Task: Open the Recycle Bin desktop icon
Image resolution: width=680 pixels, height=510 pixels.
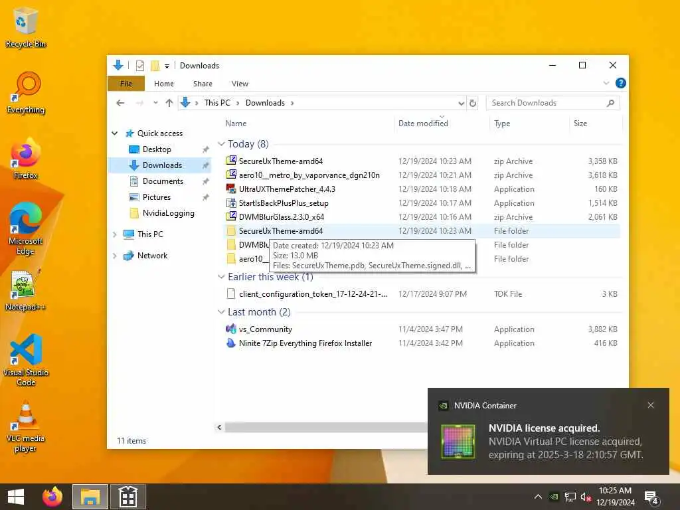Action: pos(25,28)
